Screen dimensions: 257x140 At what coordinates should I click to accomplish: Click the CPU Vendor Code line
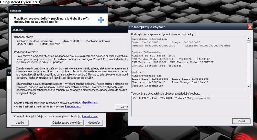(170, 59)
